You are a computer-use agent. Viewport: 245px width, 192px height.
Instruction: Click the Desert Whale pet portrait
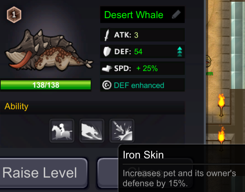(49, 50)
